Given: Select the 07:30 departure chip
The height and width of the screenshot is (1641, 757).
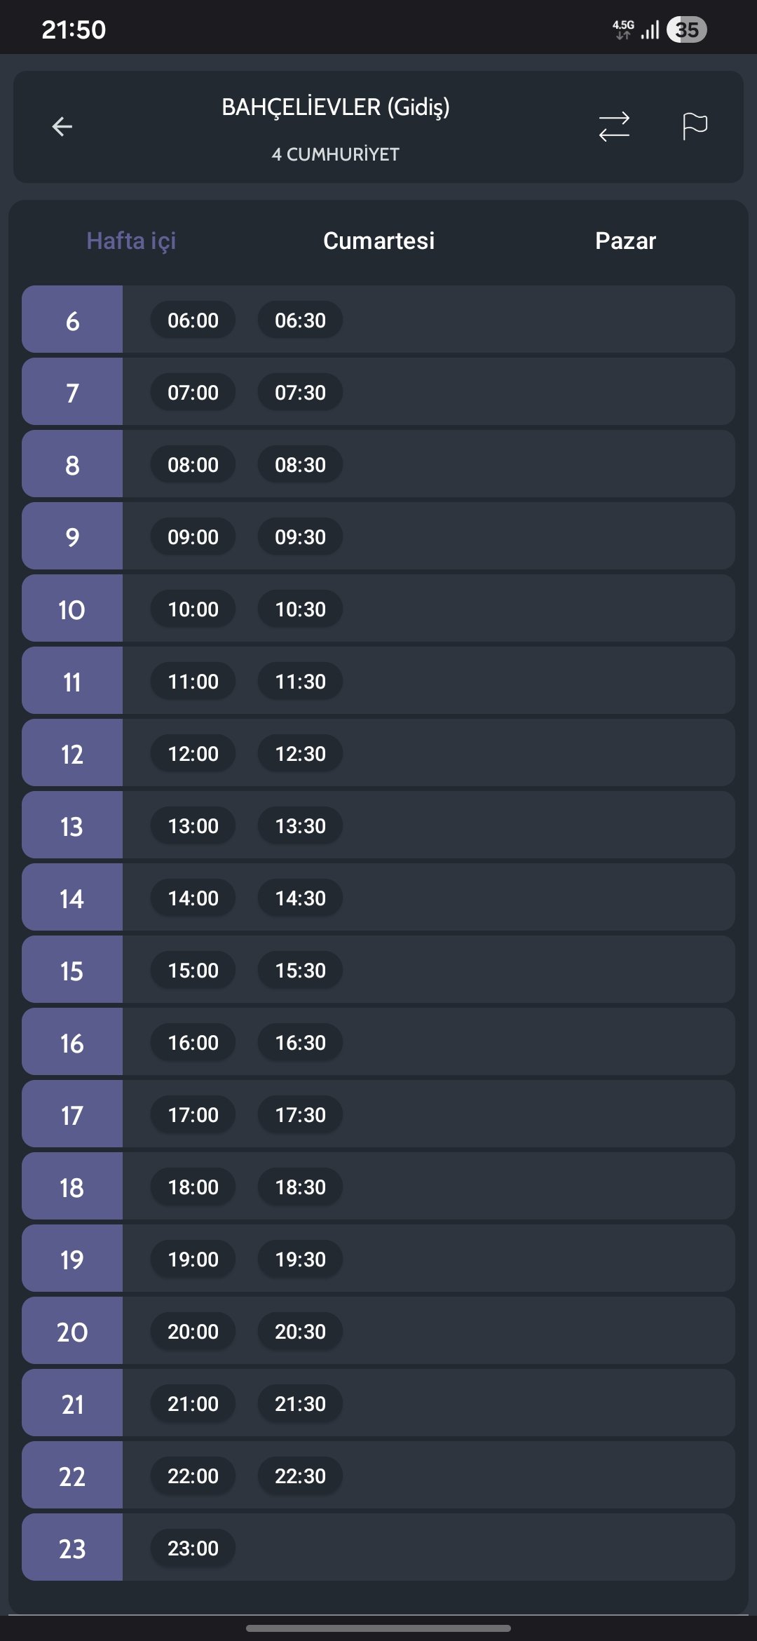Looking at the screenshot, I should point(300,392).
